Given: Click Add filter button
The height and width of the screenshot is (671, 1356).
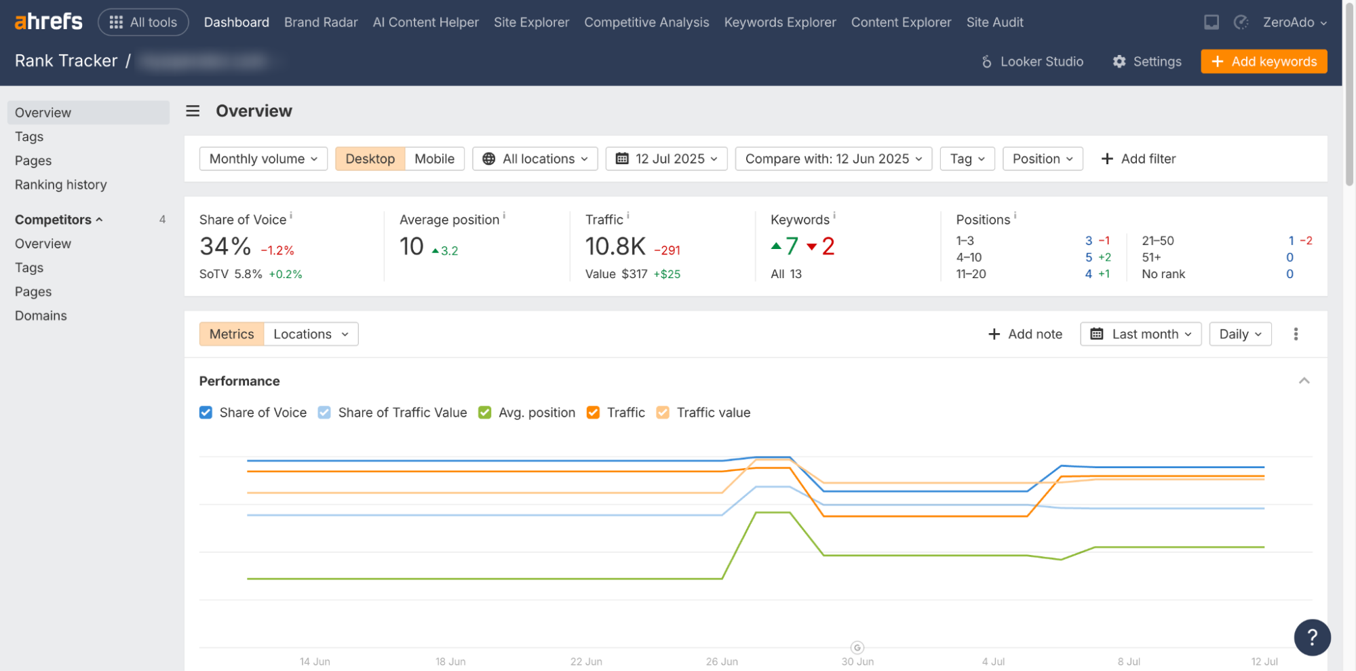Looking at the screenshot, I should coord(1138,159).
